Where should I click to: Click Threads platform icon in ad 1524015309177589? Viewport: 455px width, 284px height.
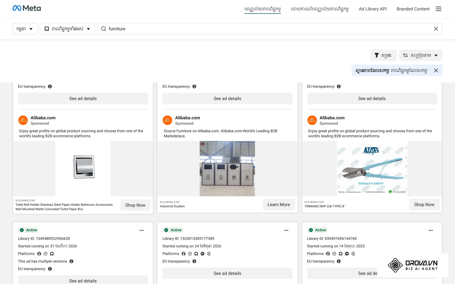pos(209,254)
